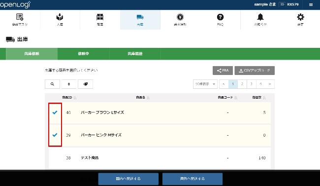Switch to the 依頼中 tab

pyautogui.click(x=84, y=54)
